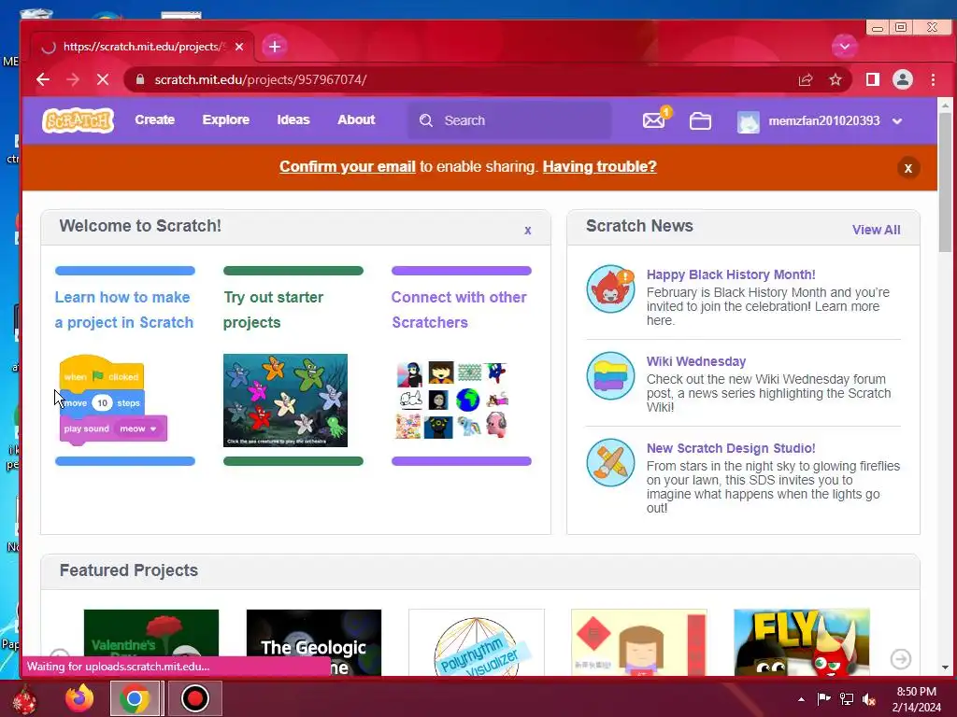957x717 pixels.
Task: Open Firefox from the taskbar
Action: pos(79,698)
